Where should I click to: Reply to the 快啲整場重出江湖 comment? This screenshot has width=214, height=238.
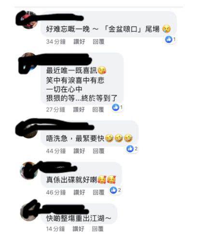[98, 229]
